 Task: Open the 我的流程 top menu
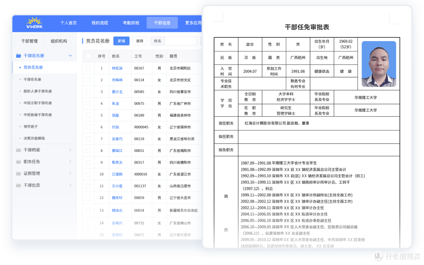(99, 23)
